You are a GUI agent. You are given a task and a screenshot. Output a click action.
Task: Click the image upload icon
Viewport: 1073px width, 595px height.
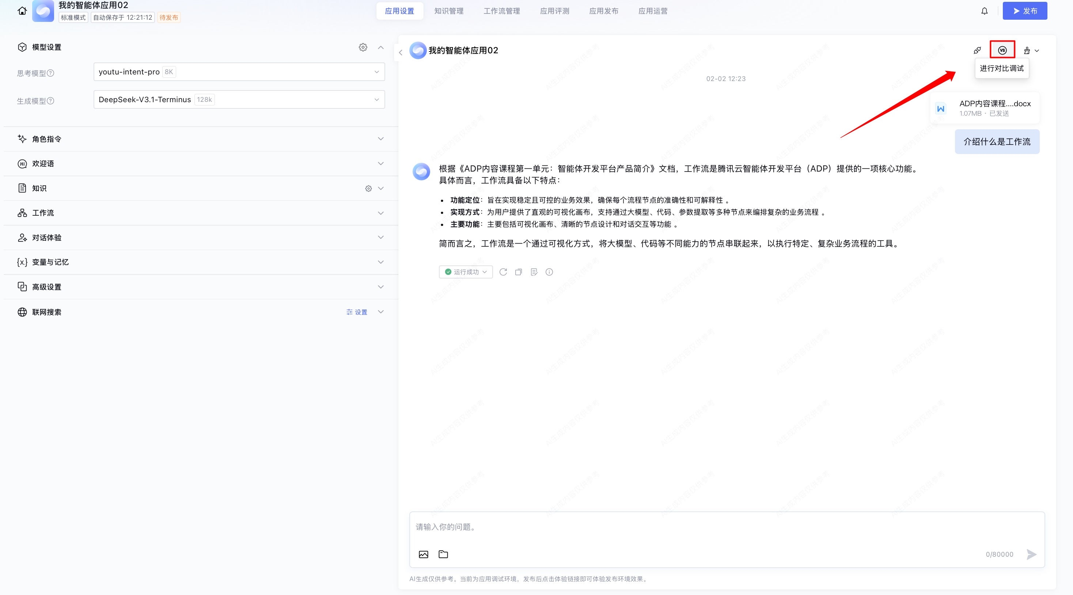coord(423,554)
